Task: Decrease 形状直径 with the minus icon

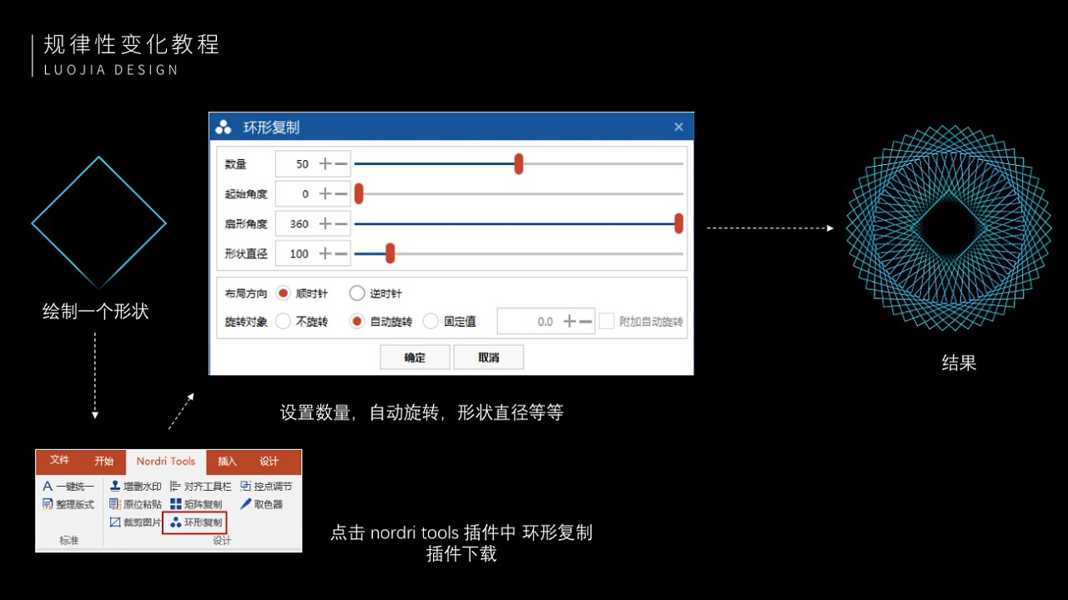Action: tap(341, 254)
